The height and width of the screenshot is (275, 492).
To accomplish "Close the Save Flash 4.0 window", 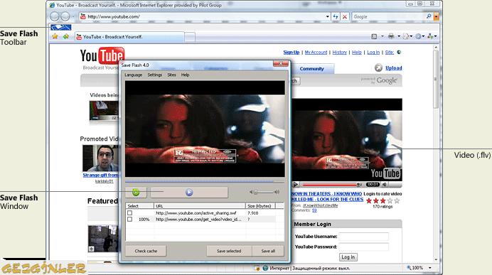I will [281, 64].
